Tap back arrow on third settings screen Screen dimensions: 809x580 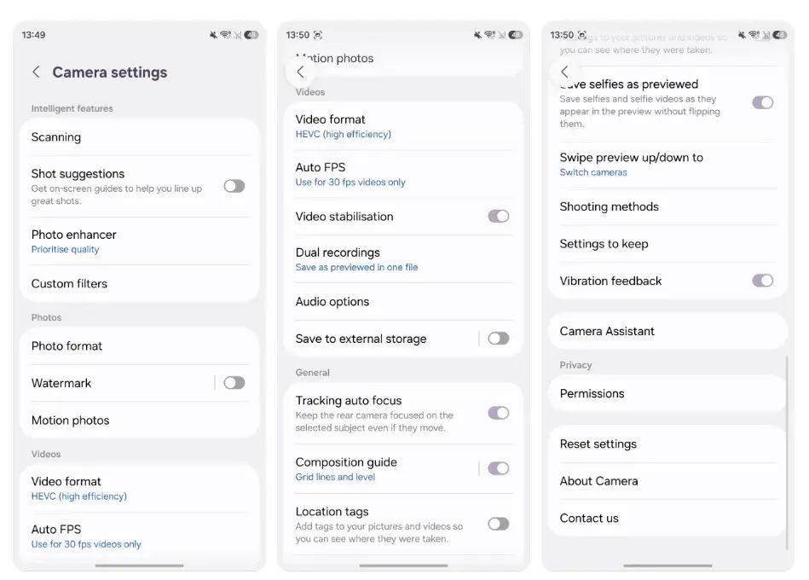click(x=564, y=72)
